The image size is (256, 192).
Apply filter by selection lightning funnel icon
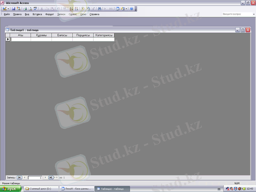pos(83,9)
